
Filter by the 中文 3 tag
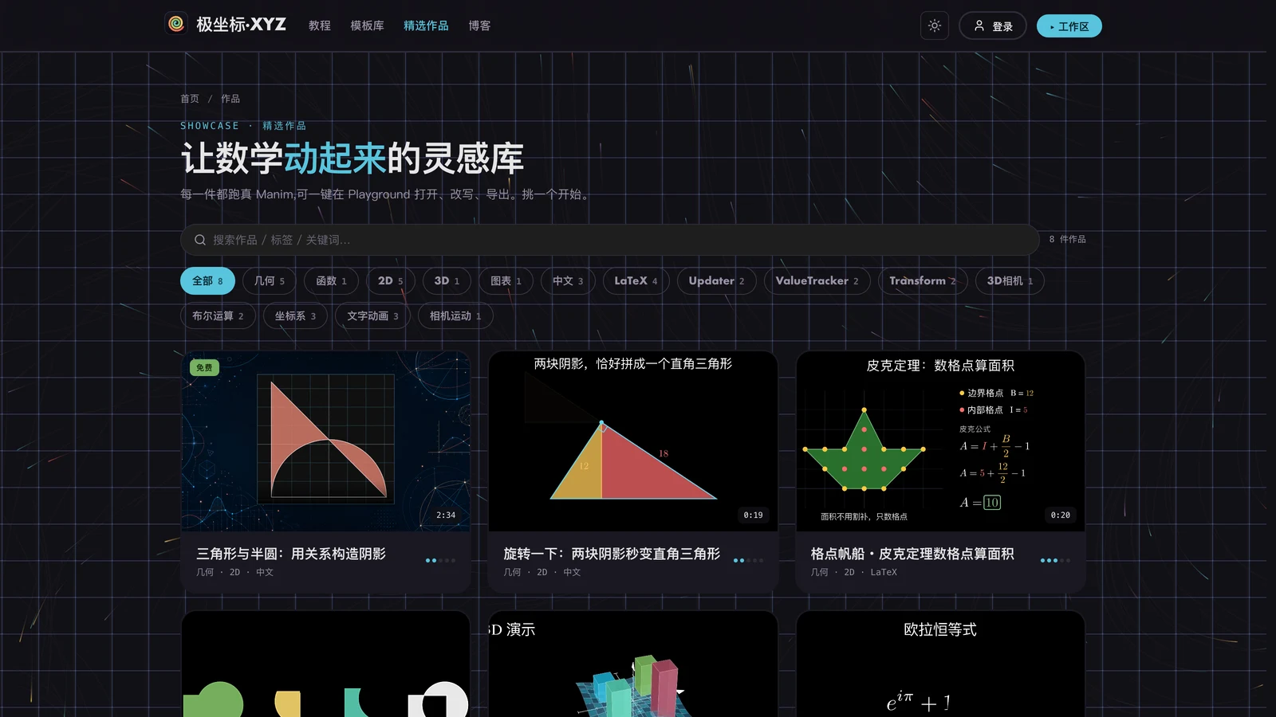click(568, 280)
